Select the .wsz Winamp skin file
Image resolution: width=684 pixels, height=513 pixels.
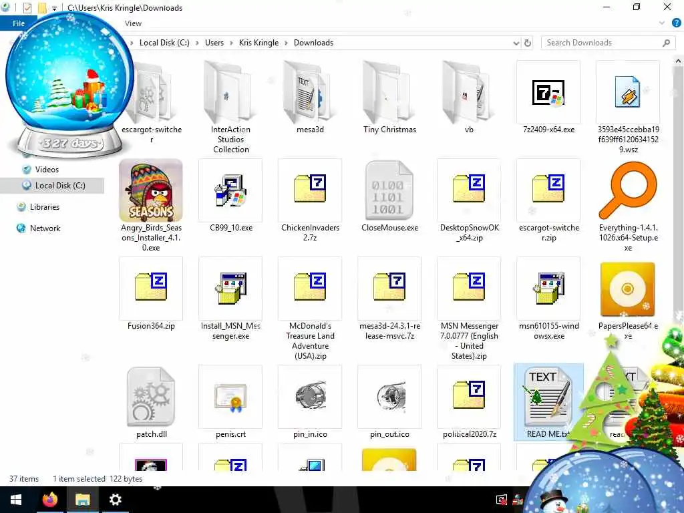point(628,107)
